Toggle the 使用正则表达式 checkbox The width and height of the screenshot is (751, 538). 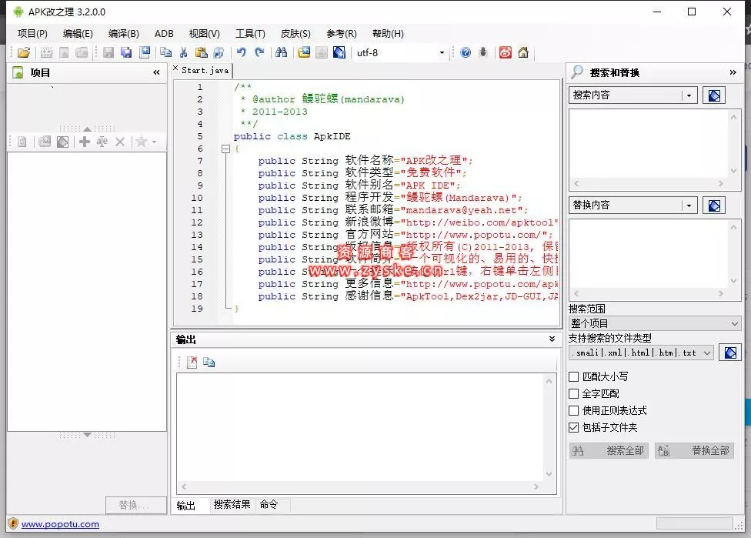click(x=573, y=410)
